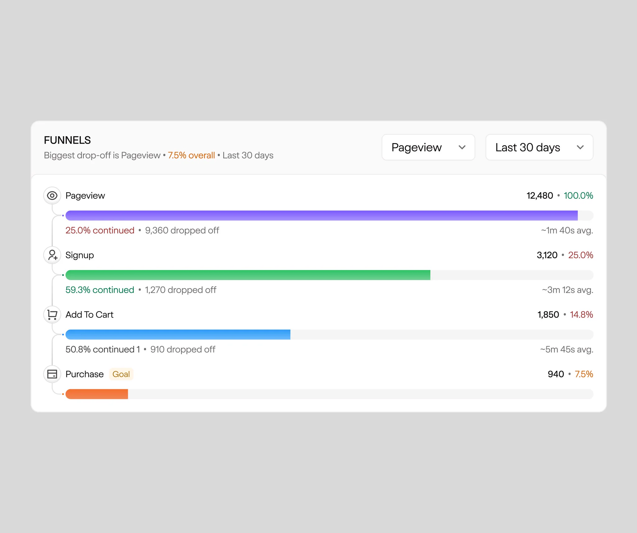Click the Purchase credit card icon
Viewport: 637px width, 533px height.
coord(52,374)
